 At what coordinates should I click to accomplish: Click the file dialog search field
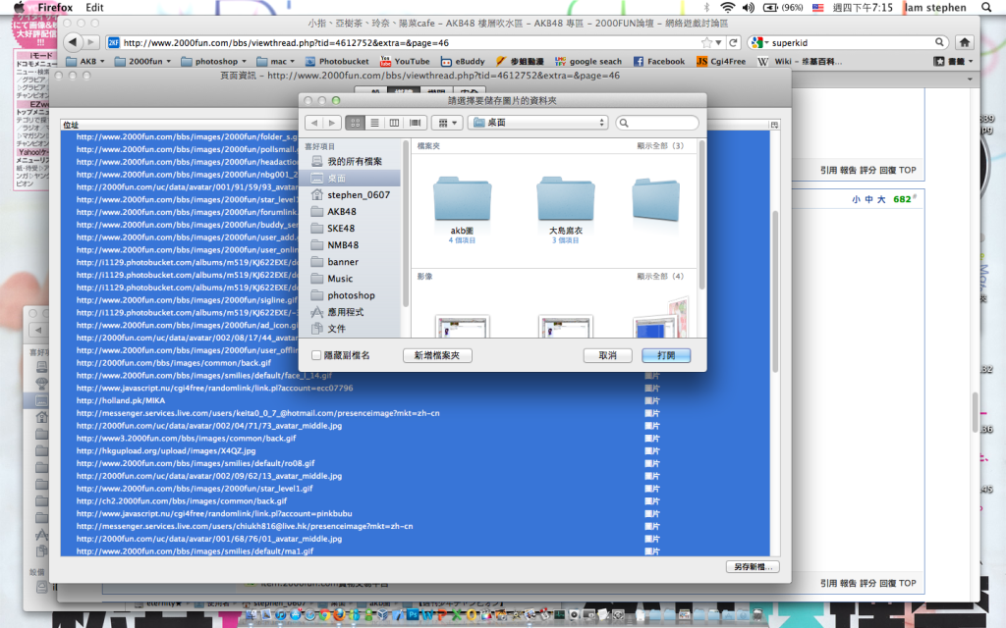pyautogui.click(x=658, y=123)
